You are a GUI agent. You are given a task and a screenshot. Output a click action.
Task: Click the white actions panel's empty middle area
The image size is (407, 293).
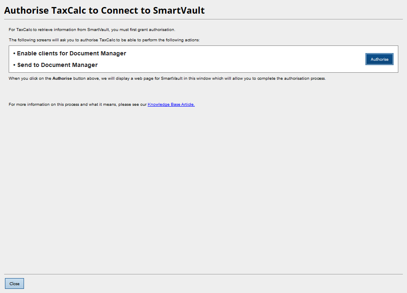tap(232, 59)
